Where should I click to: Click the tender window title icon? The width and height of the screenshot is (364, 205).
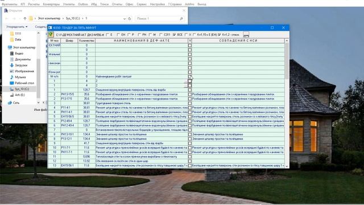click(x=50, y=28)
